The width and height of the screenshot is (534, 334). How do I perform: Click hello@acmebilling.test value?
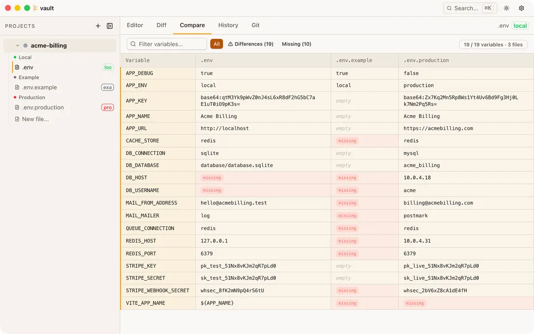[x=234, y=203]
